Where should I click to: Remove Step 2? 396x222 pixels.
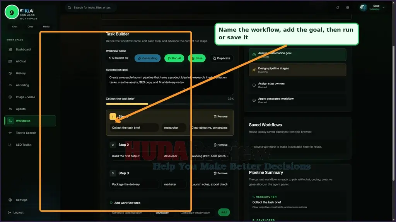pyautogui.click(x=220, y=145)
